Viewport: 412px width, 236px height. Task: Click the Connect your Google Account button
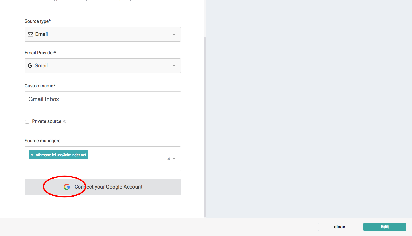click(103, 187)
